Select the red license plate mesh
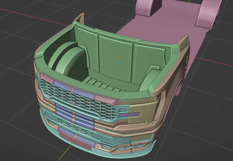 (75, 140)
